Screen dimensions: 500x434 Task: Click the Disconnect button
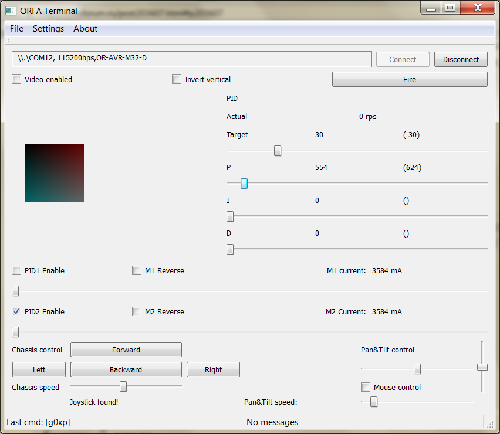coord(461,59)
